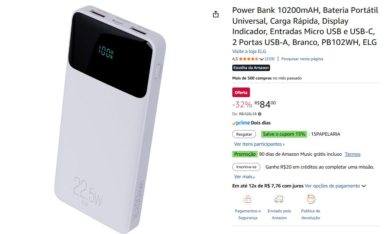Viewport: 387px width, 234px height.
Task: Expand the rating breakdown chevron beside stars
Action: [261, 59]
